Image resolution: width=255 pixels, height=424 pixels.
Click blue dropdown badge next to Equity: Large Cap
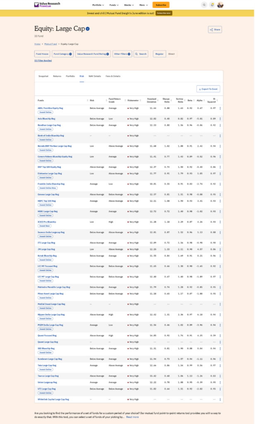pos(88,29)
